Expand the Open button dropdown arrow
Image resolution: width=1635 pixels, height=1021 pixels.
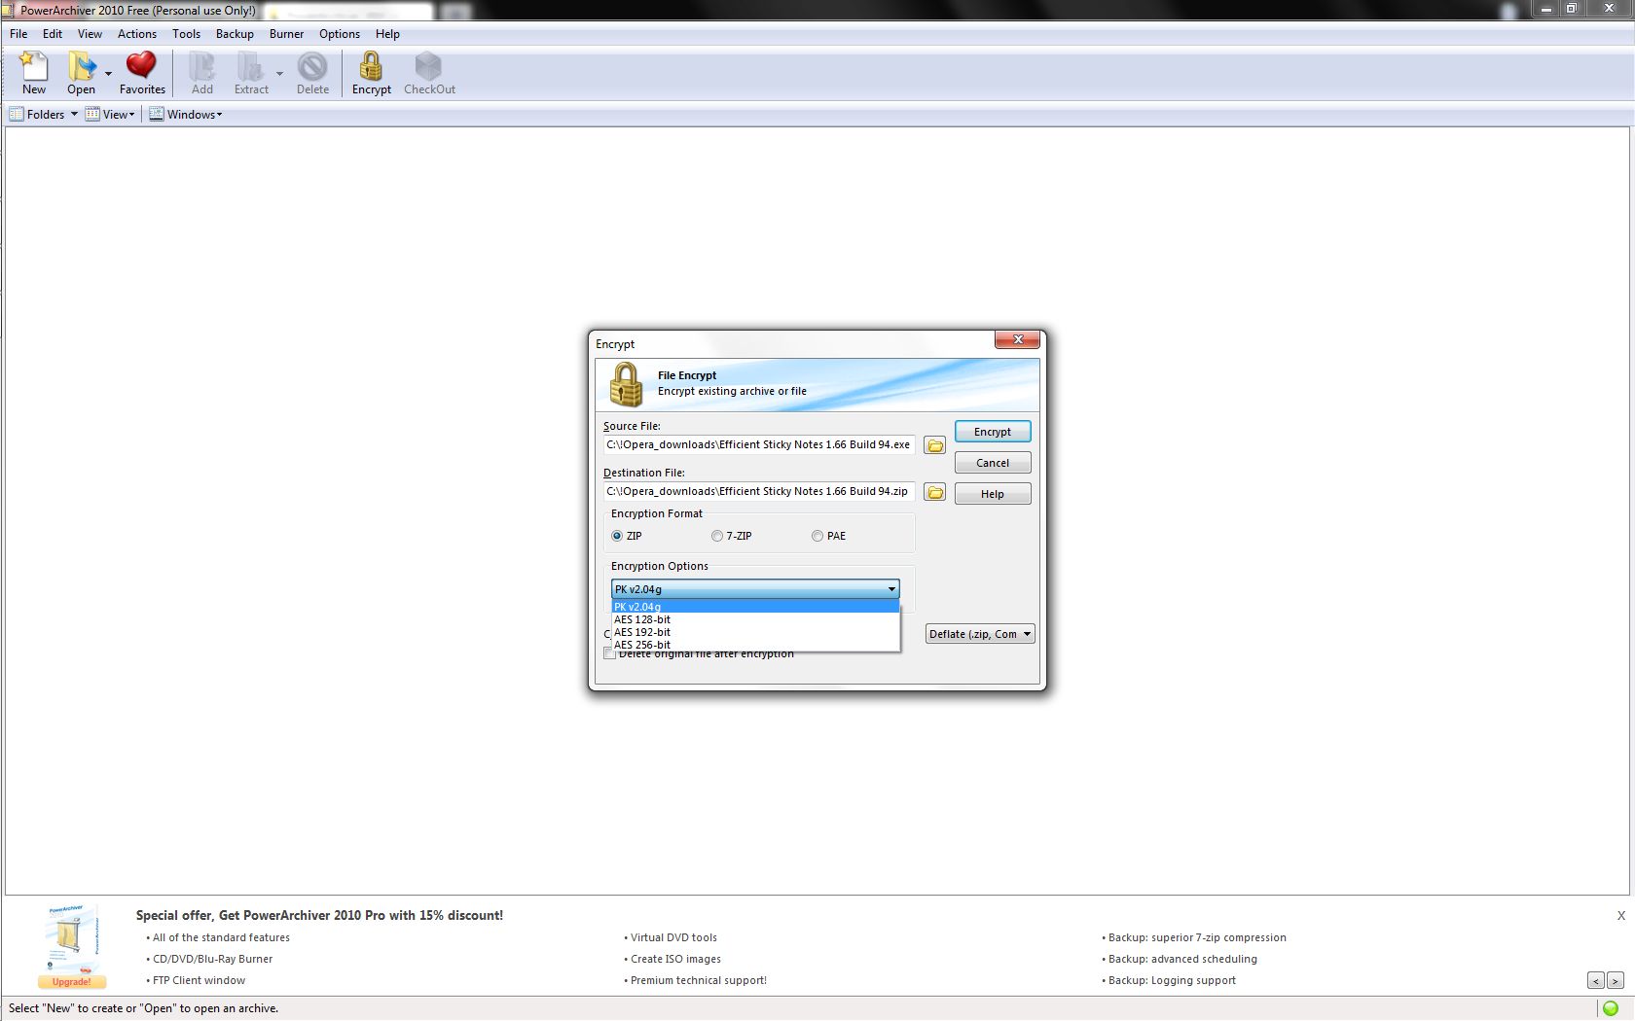point(108,74)
